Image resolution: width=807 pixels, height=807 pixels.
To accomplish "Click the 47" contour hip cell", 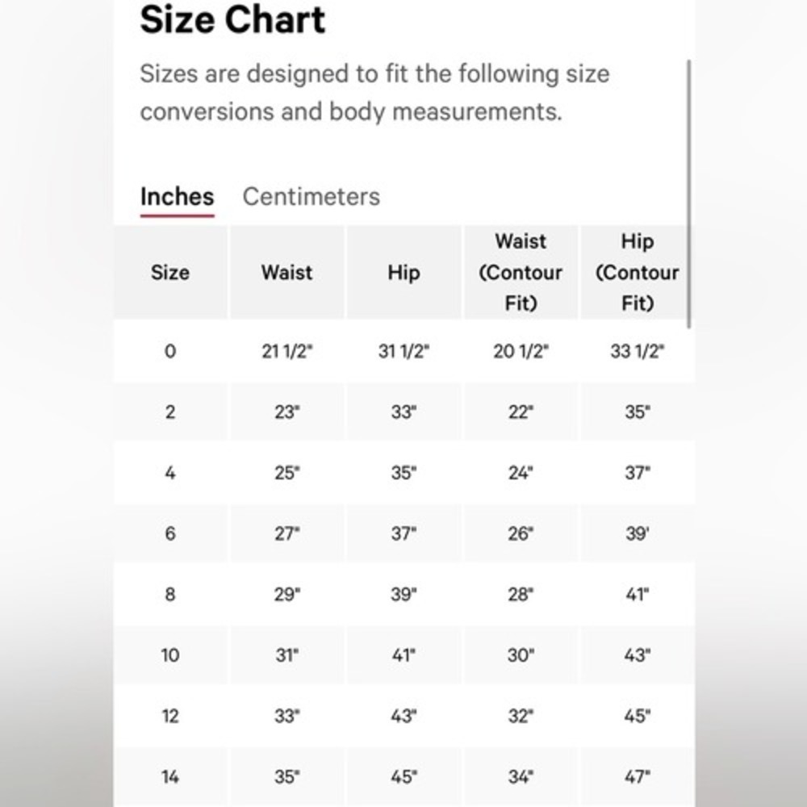I will 638,776.
